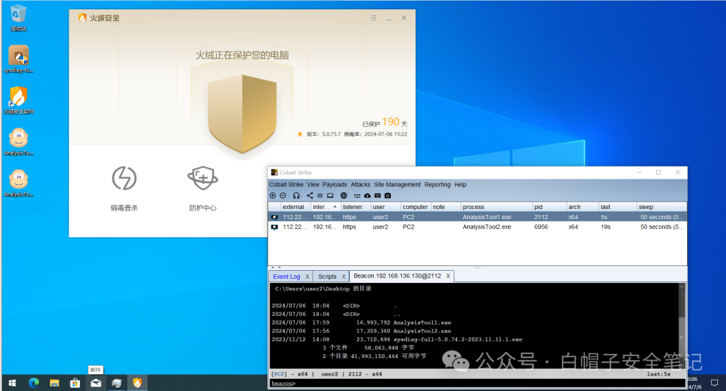Open the Mail app from the taskbar
This screenshot has width=726, height=391.
tap(96, 383)
